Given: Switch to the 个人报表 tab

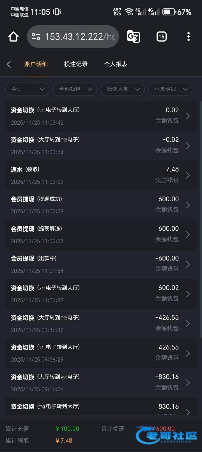Looking at the screenshot, I should [116, 64].
